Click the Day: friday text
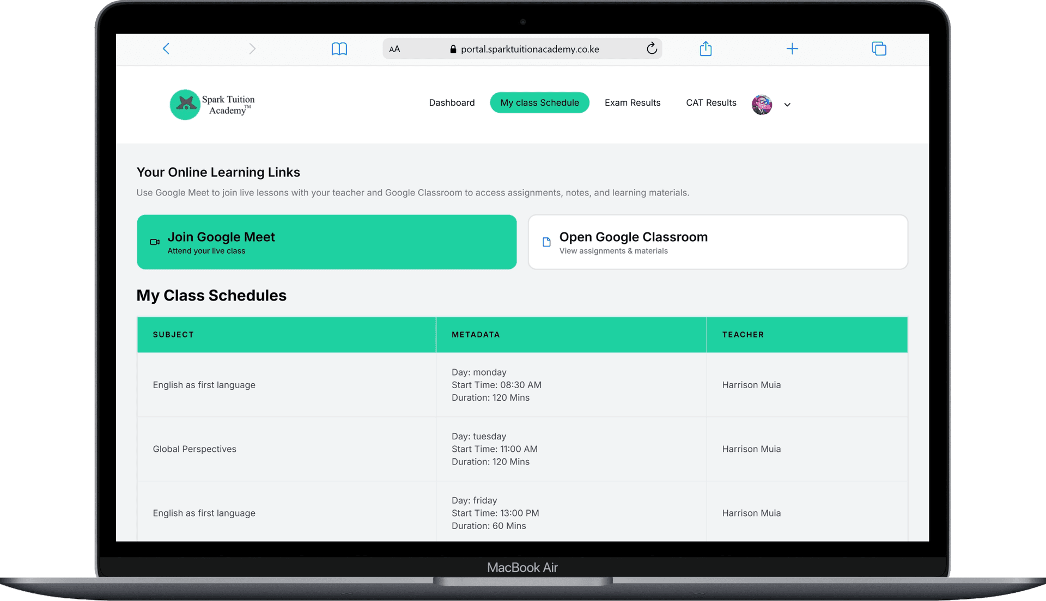This screenshot has height=601, width=1046. (x=474, y=500)
